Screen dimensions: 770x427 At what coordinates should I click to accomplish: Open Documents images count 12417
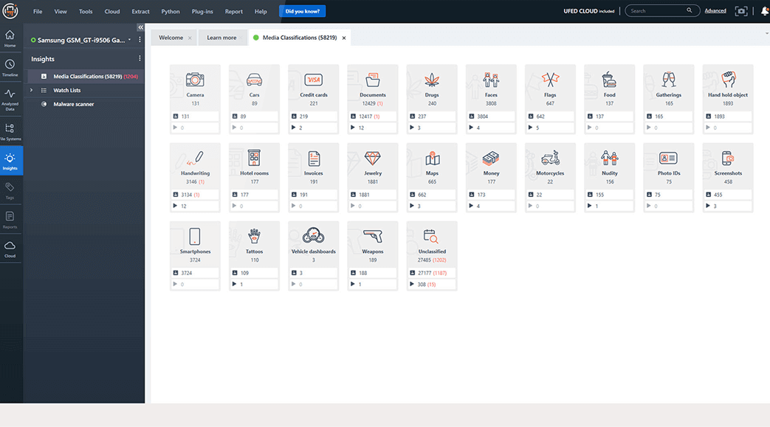point(373,117)
